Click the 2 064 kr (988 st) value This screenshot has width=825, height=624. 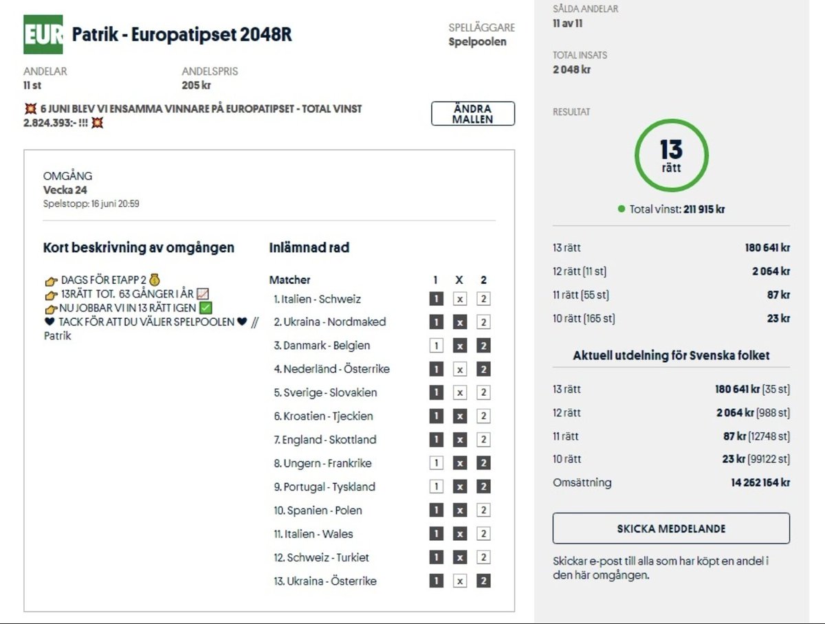[x=753, y=412]
